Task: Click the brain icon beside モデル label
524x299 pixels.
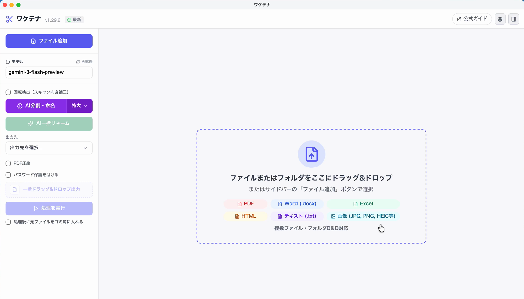Action: [x=8, y=62]
